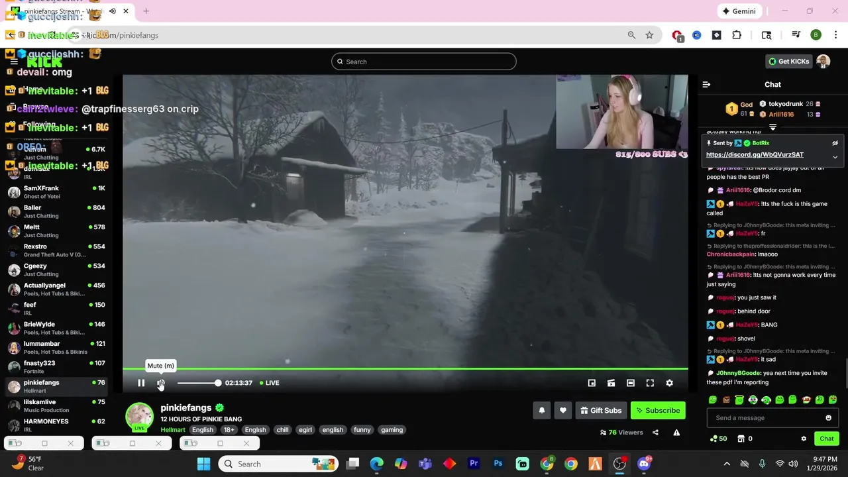Open the chat shop icon
The width and height of the screenshot is (848, 477).
(x=740, y=439)
